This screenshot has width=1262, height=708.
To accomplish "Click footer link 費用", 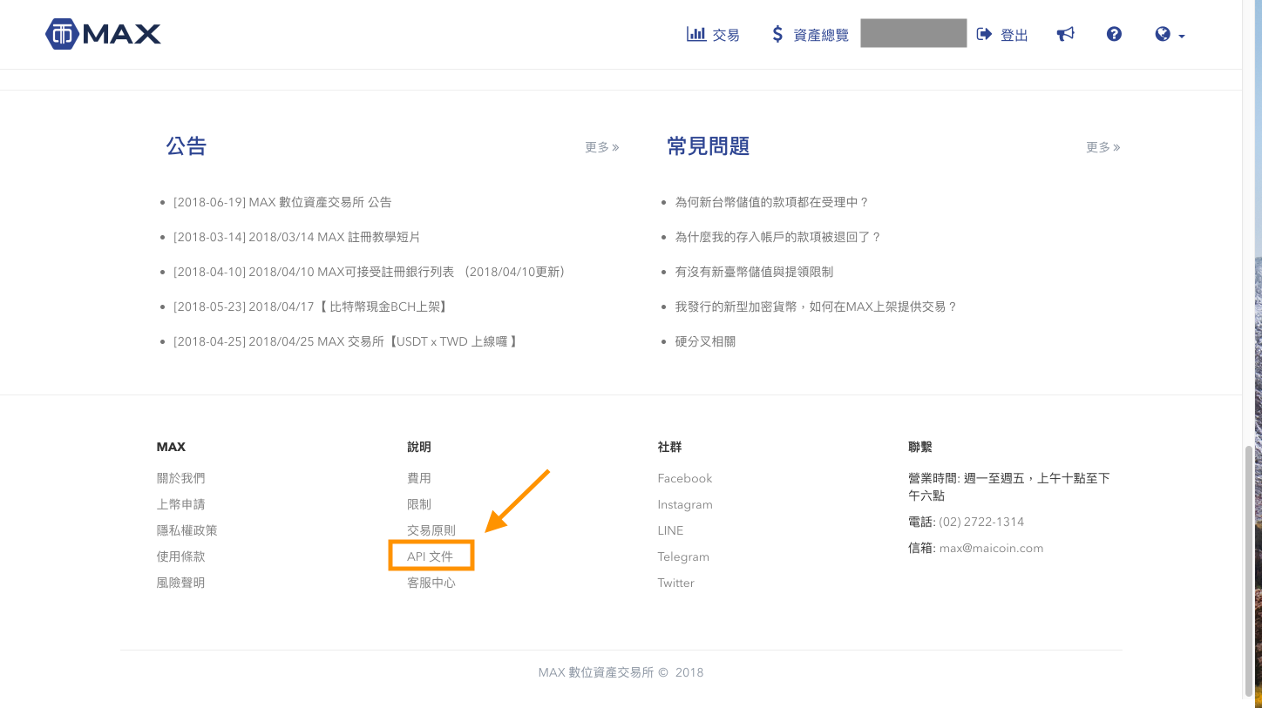I will pos(419,478).
